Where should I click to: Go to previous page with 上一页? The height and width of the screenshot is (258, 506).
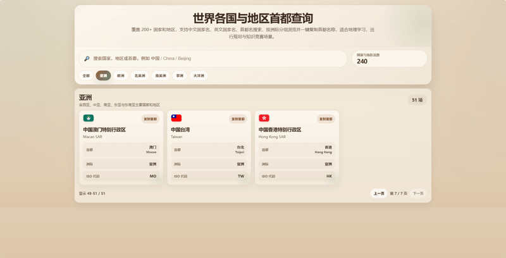(379, 193)
